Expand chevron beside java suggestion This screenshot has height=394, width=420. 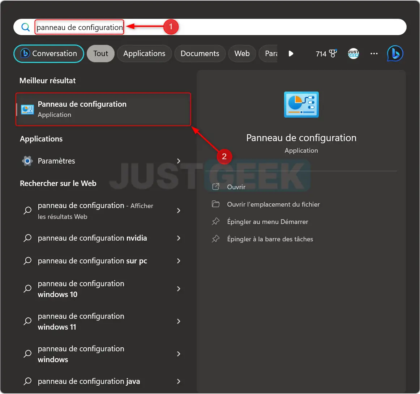point(179,381)
